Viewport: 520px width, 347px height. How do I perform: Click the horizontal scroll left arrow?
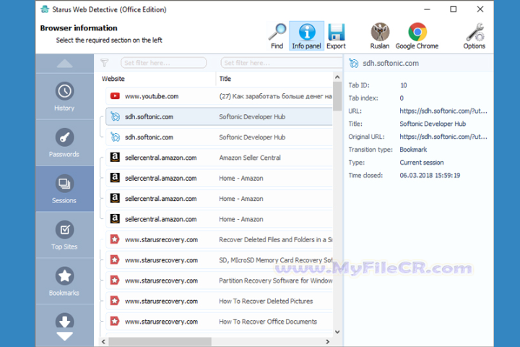103,341
